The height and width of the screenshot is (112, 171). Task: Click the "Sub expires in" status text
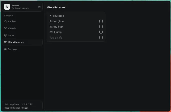18,104
